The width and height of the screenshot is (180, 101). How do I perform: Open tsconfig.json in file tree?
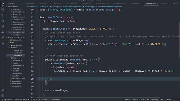click(16, 84)
